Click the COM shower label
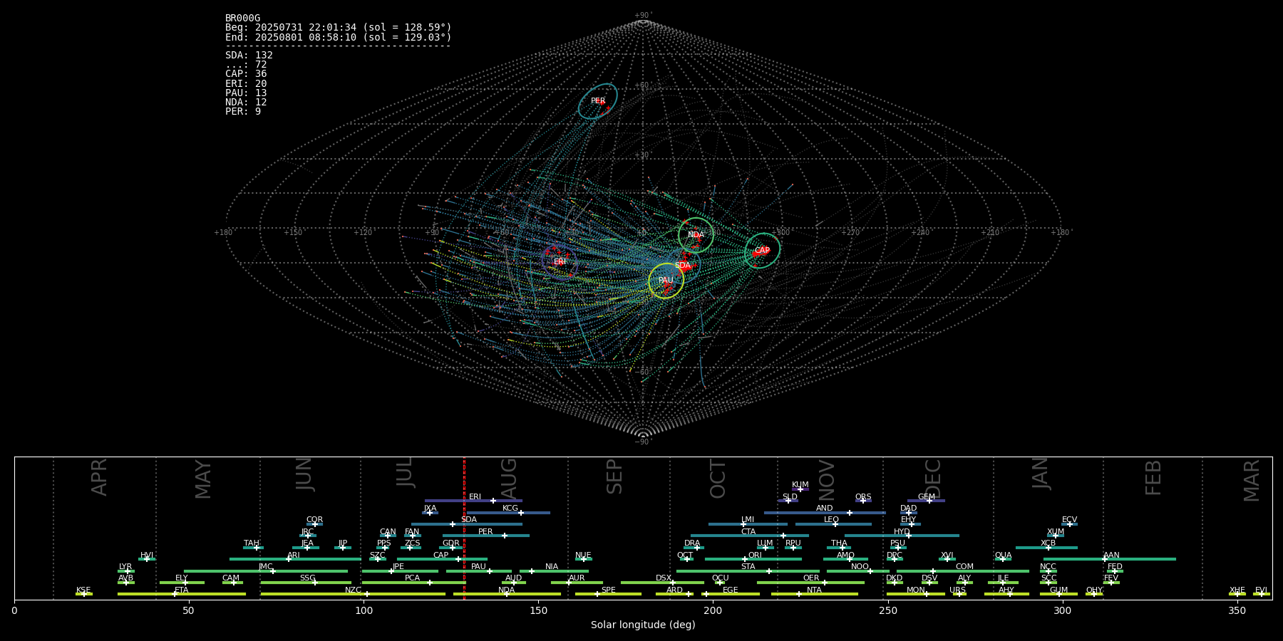The image size is (1283, 641). click(x=964, y=567)
